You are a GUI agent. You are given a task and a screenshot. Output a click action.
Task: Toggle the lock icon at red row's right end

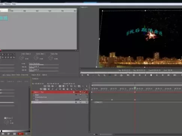point(87,92)
